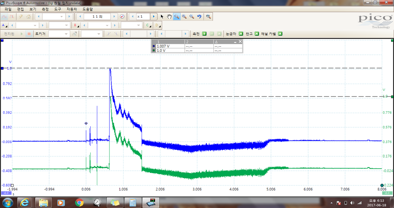The image size is (394, 208).
Task: Add a measurement with green plus
Action: tap(204, 34)
